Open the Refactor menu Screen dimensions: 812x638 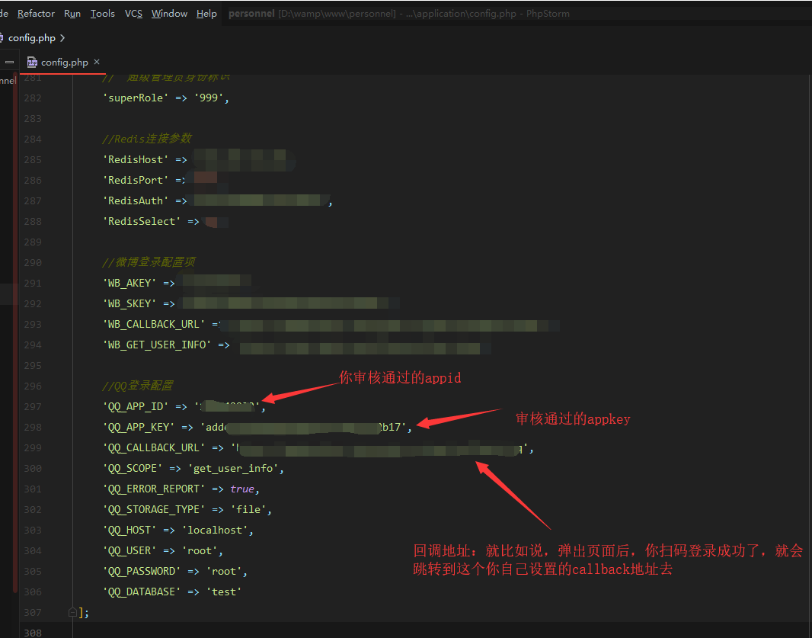(35, 13)
